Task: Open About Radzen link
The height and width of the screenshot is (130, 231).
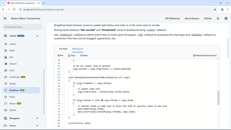Action: coord(192,18)
